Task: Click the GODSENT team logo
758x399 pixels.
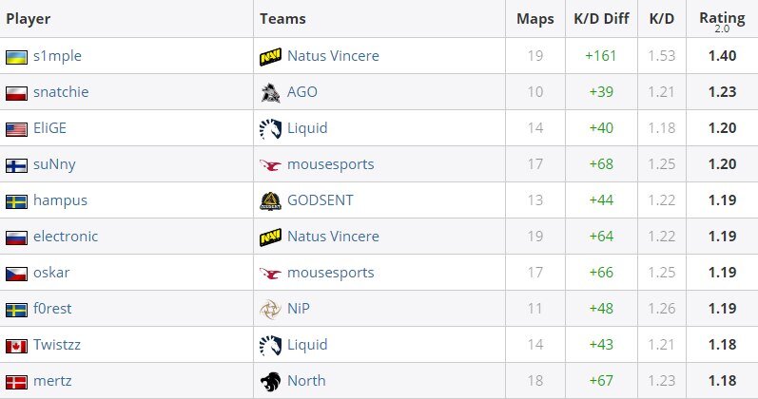Action: [270, 200]
